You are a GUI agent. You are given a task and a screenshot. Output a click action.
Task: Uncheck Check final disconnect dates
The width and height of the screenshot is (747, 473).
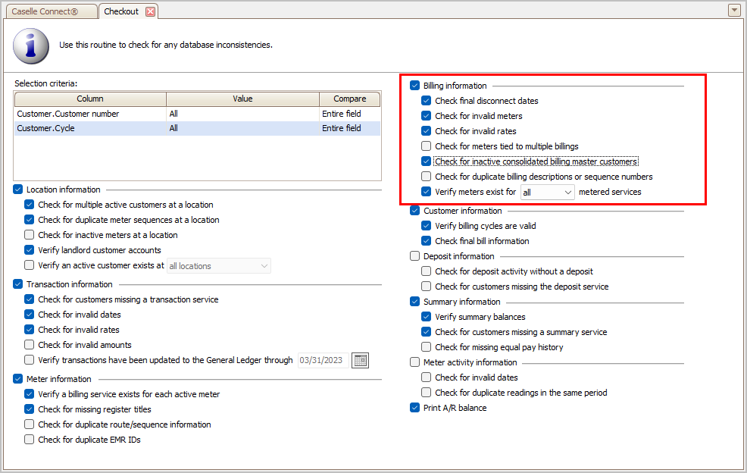[426, 101]
